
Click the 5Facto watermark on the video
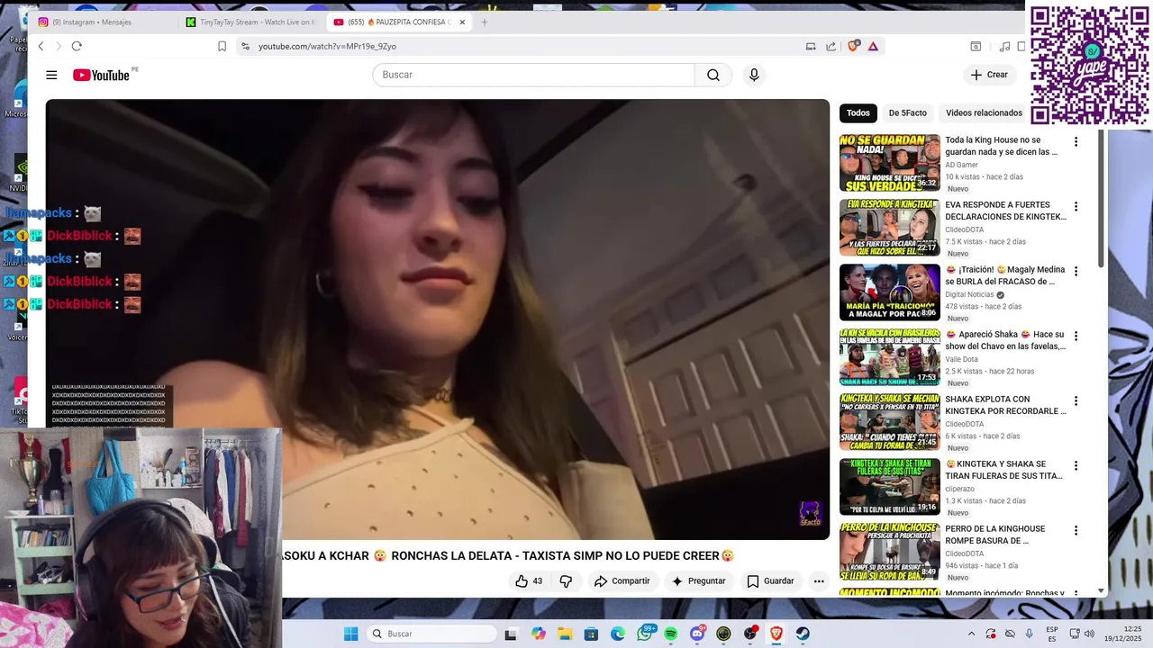[x=811, y=515]
